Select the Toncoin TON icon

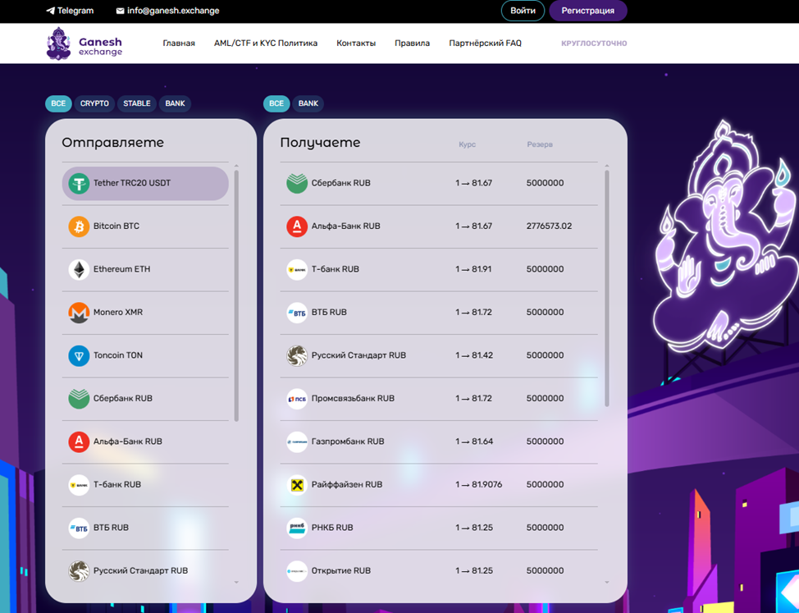pyautogui.click(x=79, y=355)
